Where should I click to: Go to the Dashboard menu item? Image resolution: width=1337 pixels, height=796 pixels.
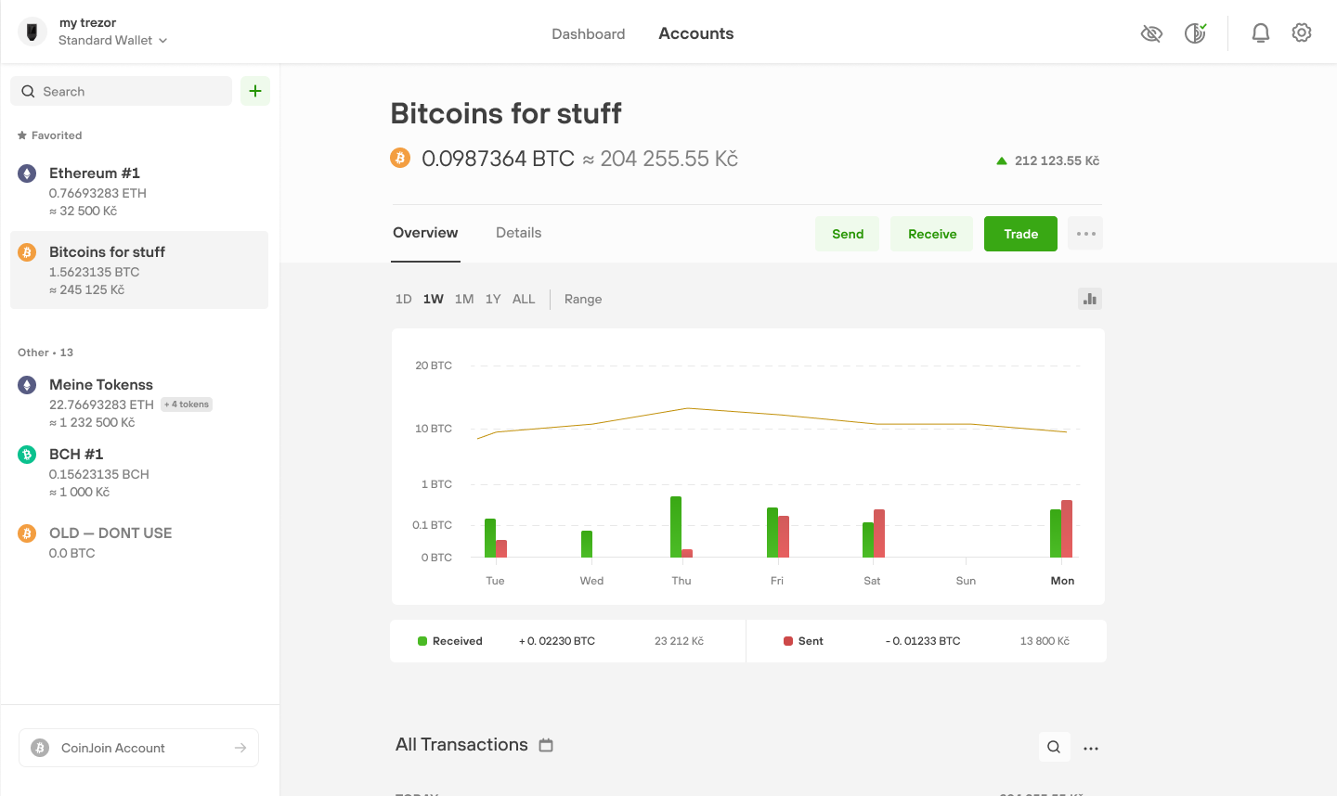[x=588, y=32]
